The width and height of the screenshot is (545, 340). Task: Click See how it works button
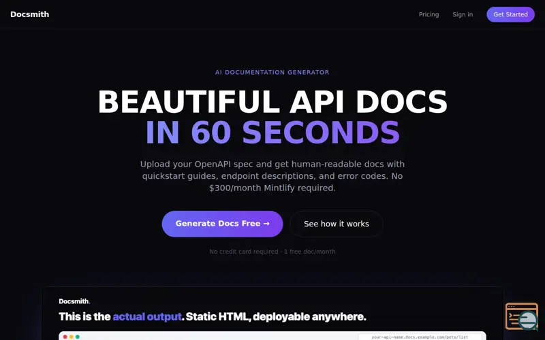coord(336,224)
